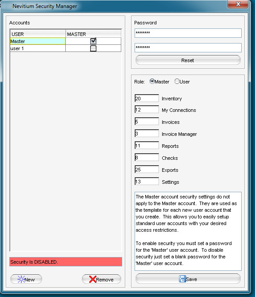The width and height of the screenshot is (255, 297).
Task: Click the first password field
Action: point(188,33)
